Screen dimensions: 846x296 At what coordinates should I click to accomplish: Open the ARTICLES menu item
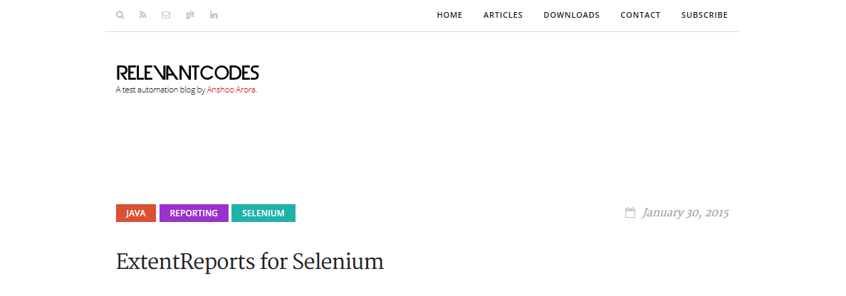[503, 15]
